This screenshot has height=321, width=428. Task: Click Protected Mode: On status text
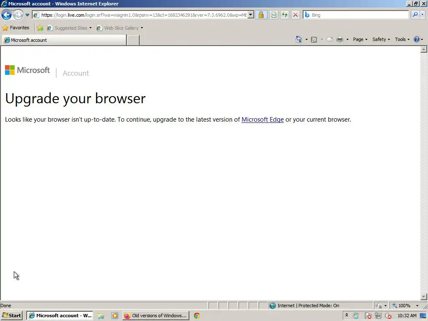pyautogui.click(x=318, y=306)
